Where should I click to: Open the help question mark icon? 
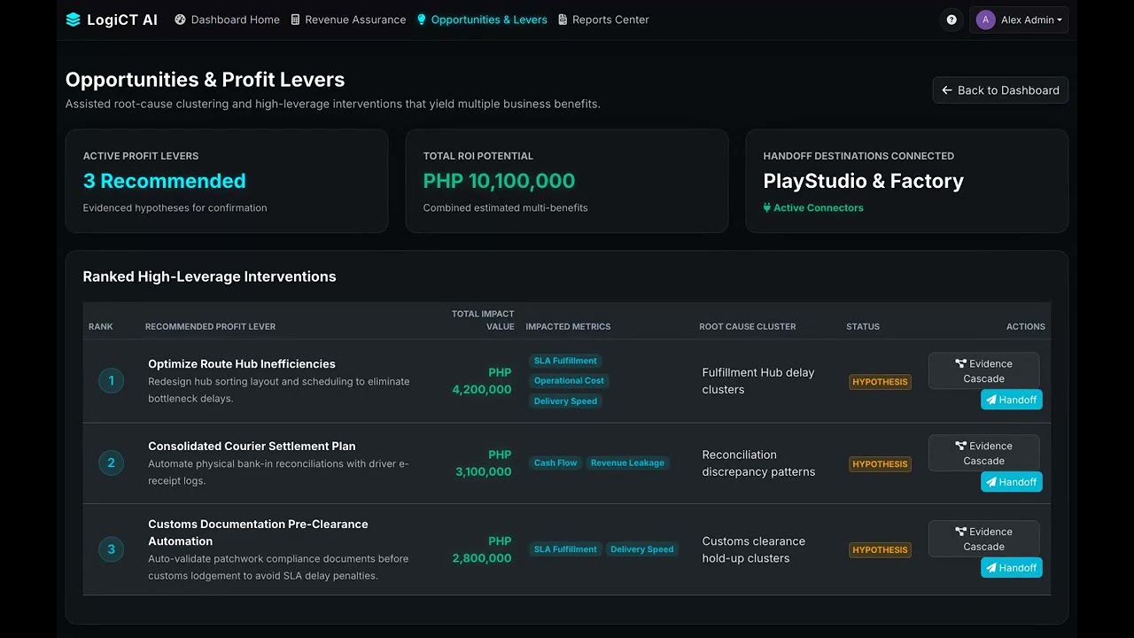click(951, 19)
